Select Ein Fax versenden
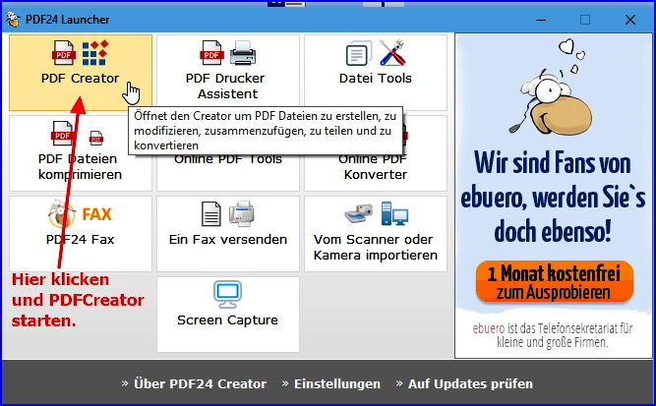This screenshot has width=656, height=406. [x=227, y=234]
